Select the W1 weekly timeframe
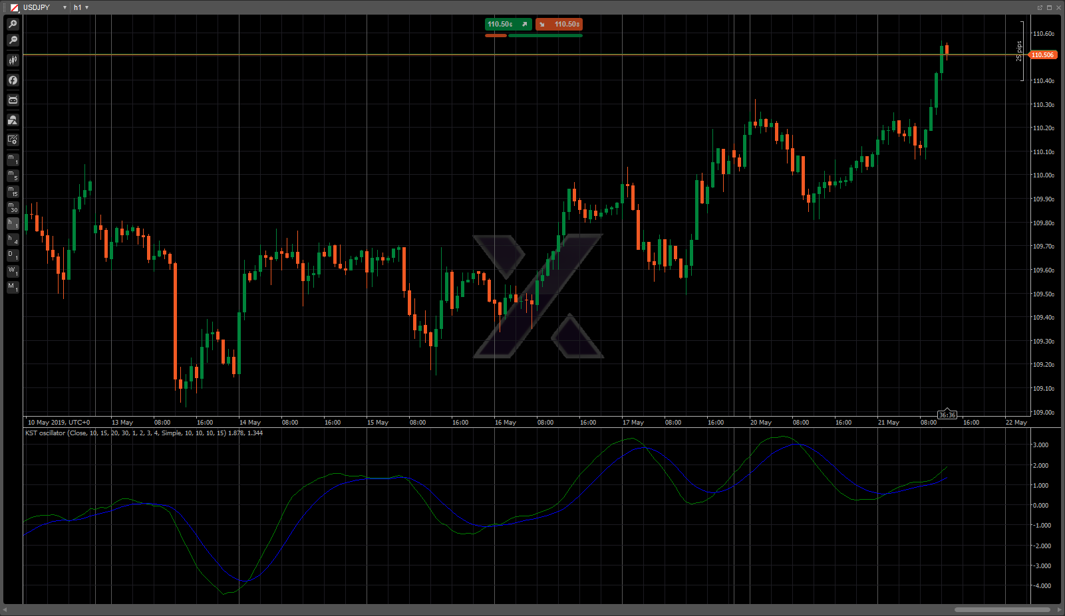Viewport: 1065px width, 616px height. (13, 271)
